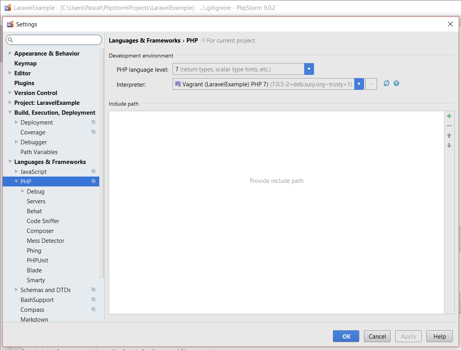Move include path down arrow
Image resolution: width=461 pixels, height=350 pixels.
[x=449, y=145]
